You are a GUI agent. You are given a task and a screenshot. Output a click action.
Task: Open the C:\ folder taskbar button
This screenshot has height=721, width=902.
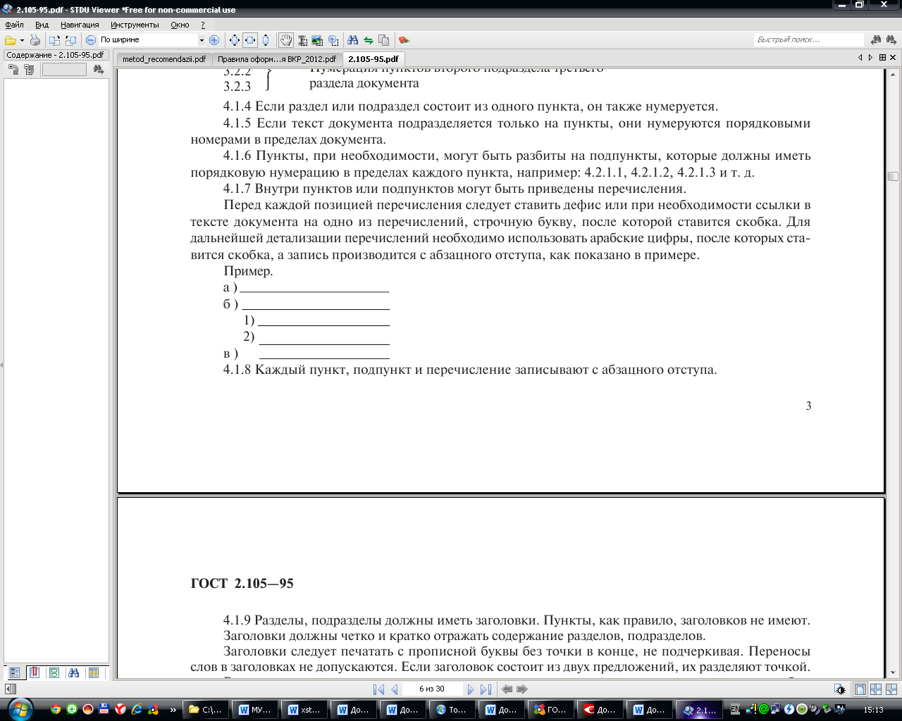pos(205,710)
